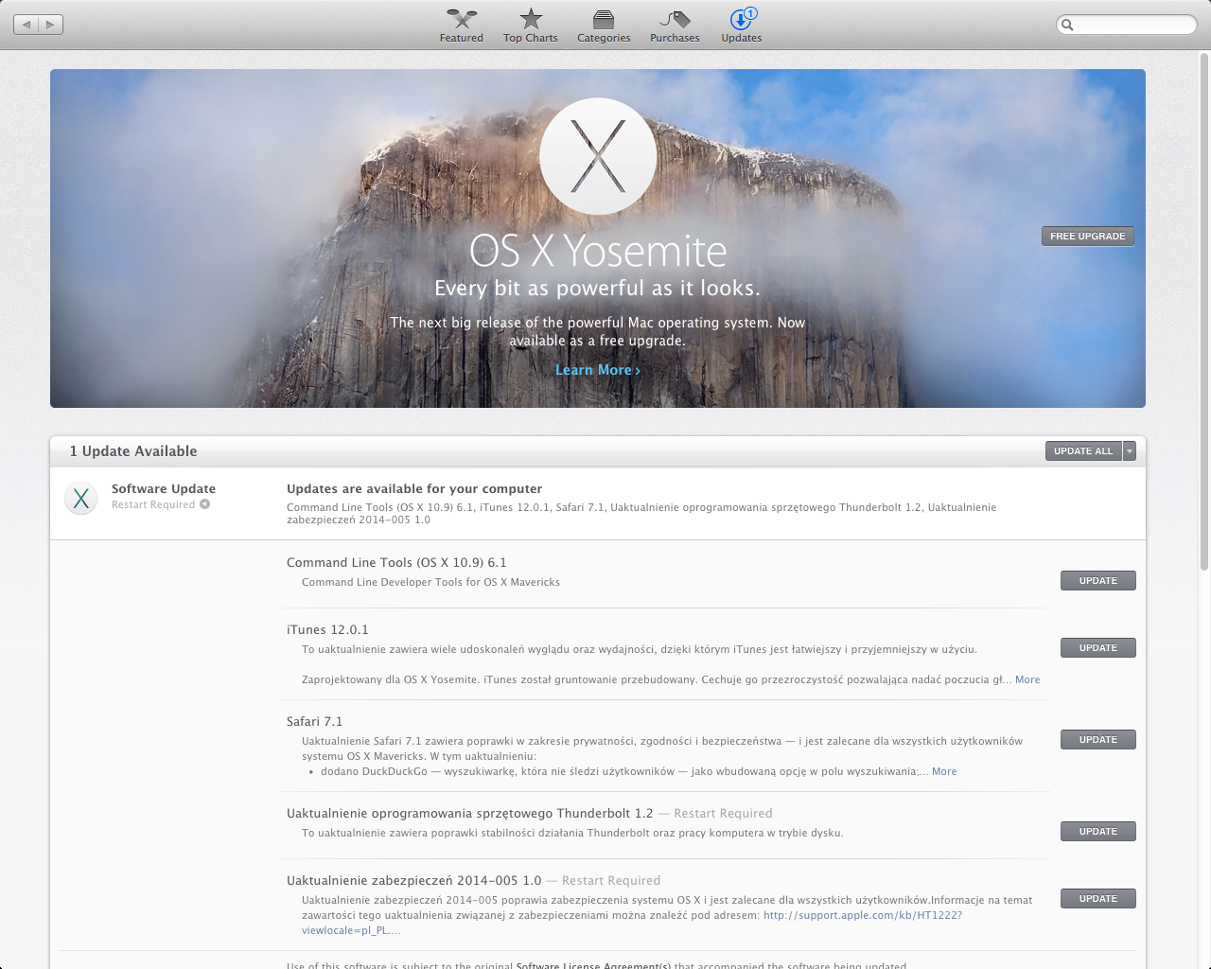Select the 'Command Line Tools (OS X 10.9) 6.1' title
The image size is (1211, 969).
click(x=396, y=562)
